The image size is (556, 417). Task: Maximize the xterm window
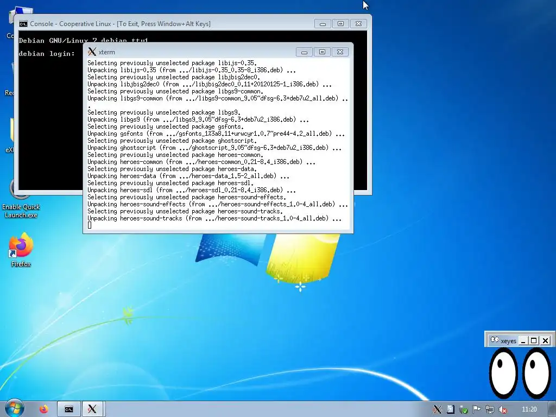click(x=322, y=52)
